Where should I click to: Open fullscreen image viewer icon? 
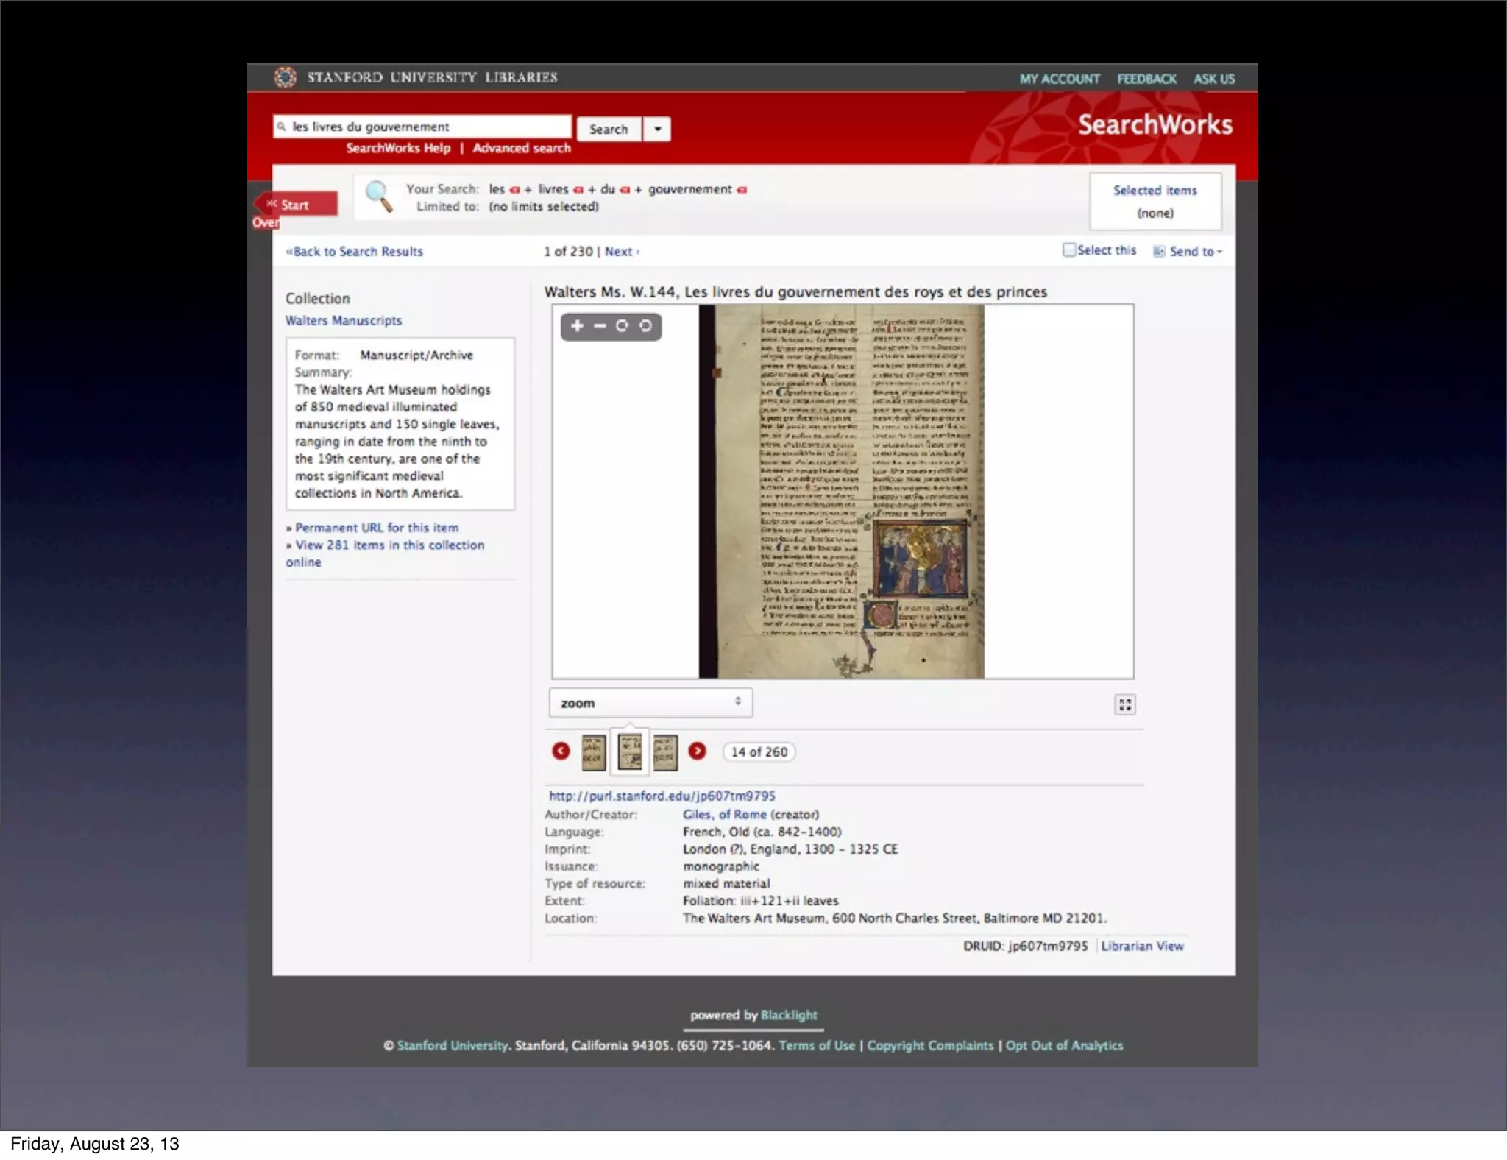point(1124,704)
